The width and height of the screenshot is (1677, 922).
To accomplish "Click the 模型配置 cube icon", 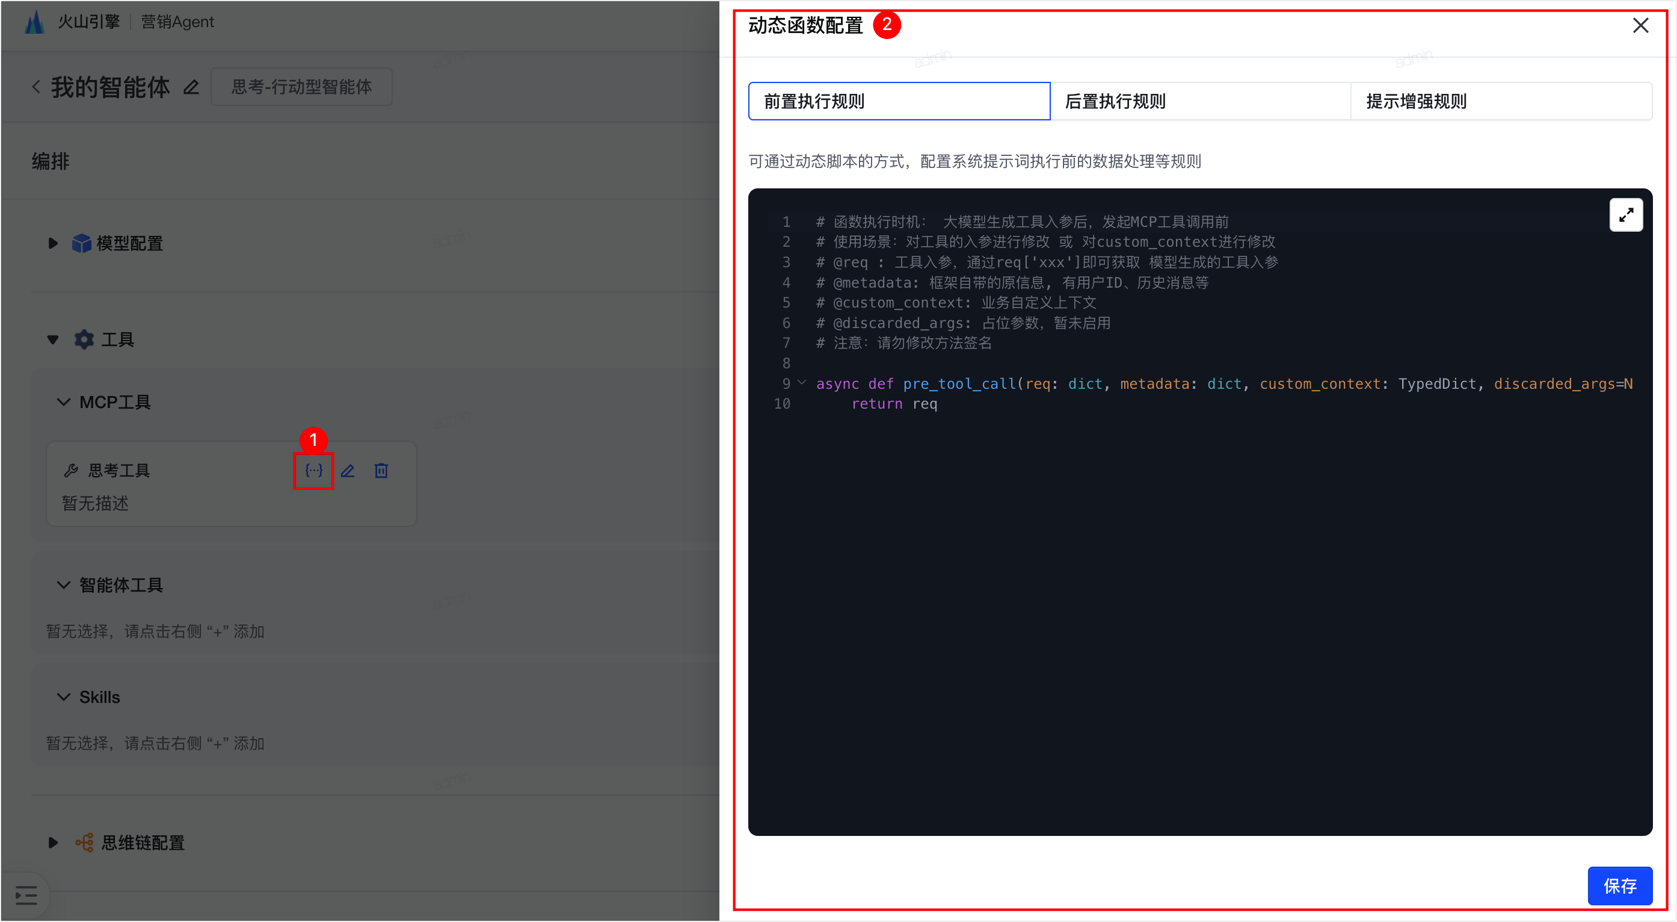I will tap(81, 244).
